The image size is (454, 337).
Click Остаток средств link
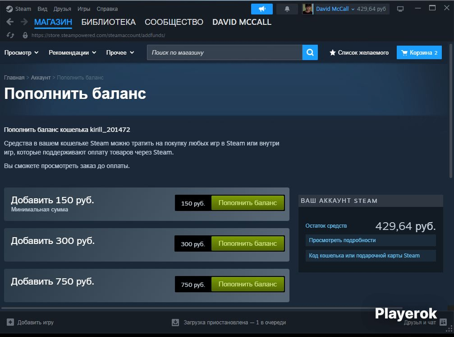click(x=326, y=225)
